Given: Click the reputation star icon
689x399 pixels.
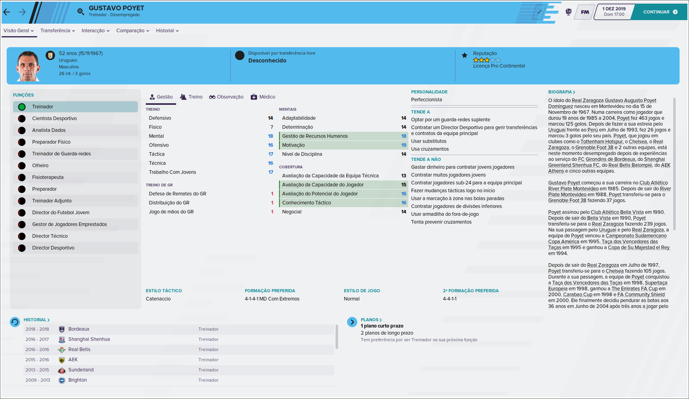Looking at the screenshot, I should pos(465,55).
